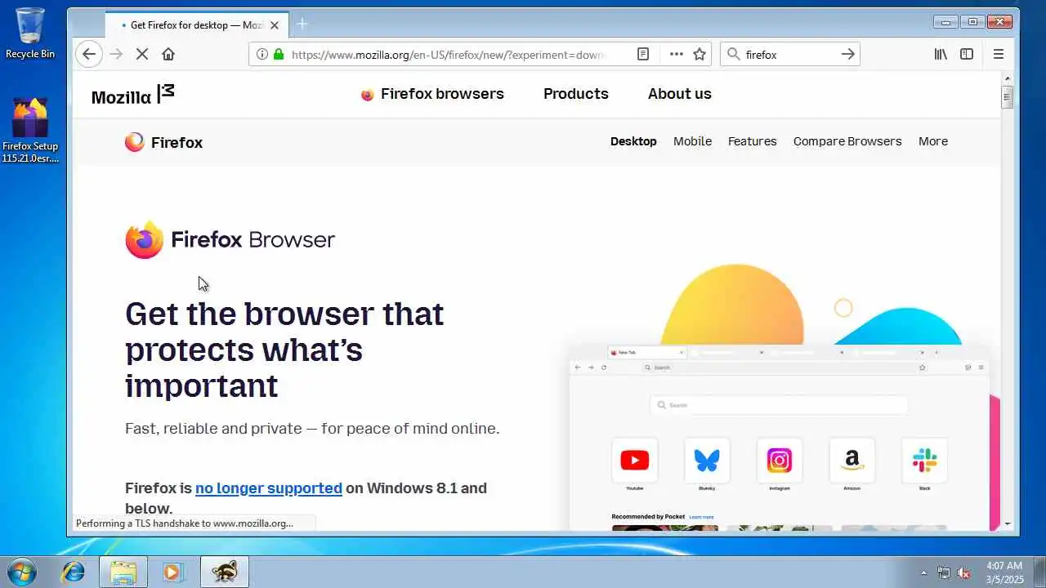1046x588 pixels.
Task: Select the Firefox Setup installer desktop icon
Action: point(30,131)
